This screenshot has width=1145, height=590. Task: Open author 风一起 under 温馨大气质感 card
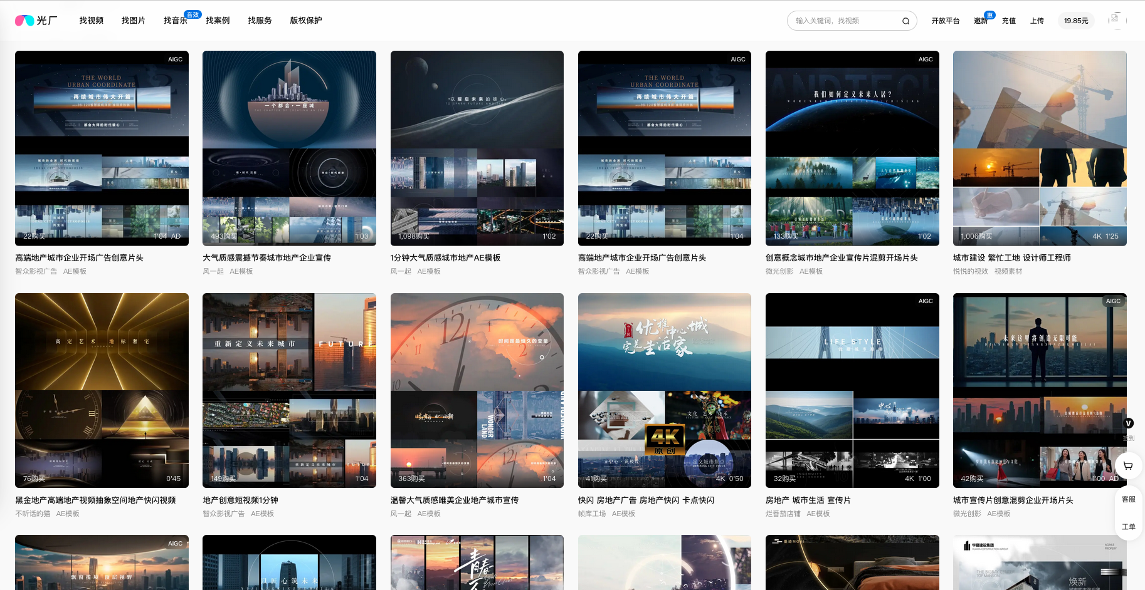(x=401, y=514)
